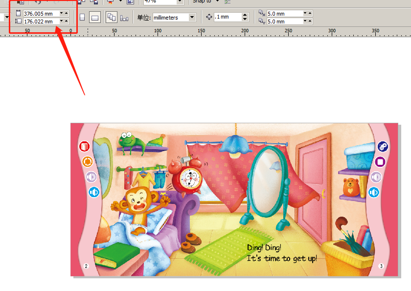Viewport: 411px width, 291px height.
Task: Open the millimeters units dropdown
Action: [x=192, y=17]
